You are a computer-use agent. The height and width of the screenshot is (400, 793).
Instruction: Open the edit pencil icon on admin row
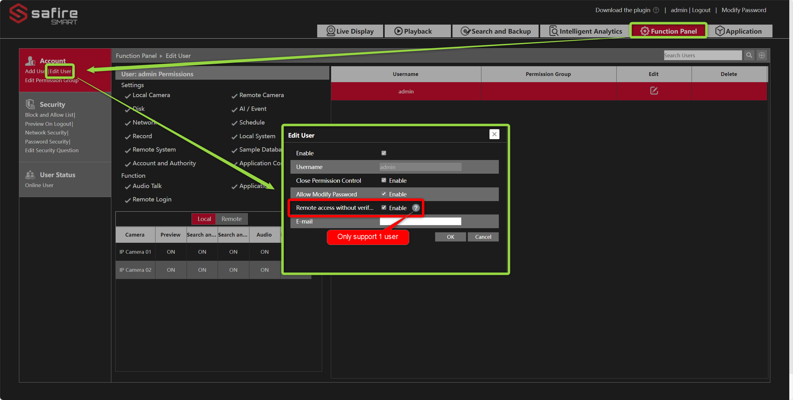click(653, 91)
